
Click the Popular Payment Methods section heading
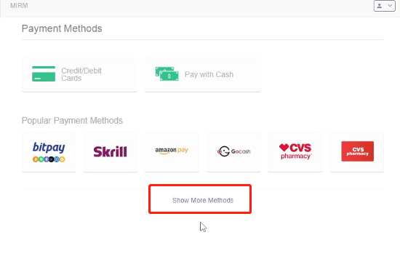point(72,121)
